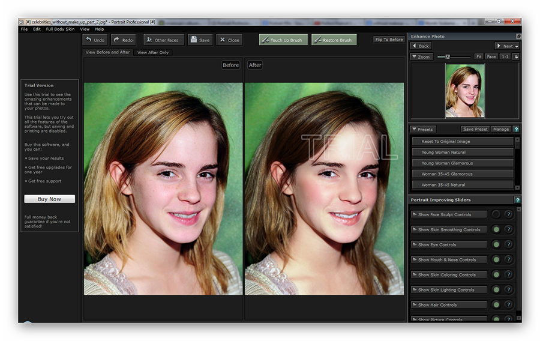This screenshot has height=341, width=540.
Task: Click the After label above the right image
Action: (x=255, y=65)
